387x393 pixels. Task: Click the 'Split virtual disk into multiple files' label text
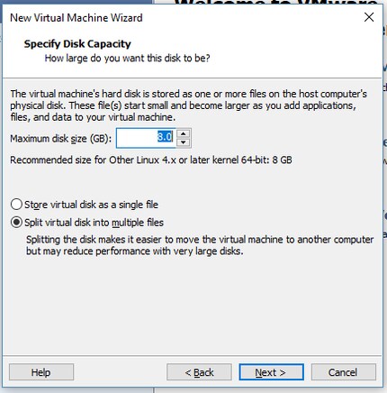pos(94,223)
